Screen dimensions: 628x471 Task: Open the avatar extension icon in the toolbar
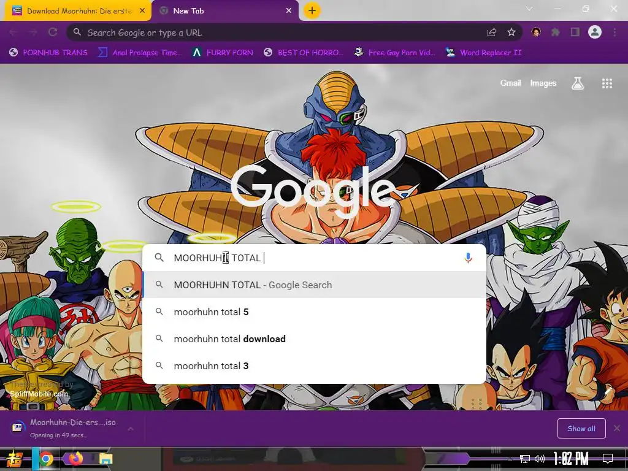(x=536, y=32)
